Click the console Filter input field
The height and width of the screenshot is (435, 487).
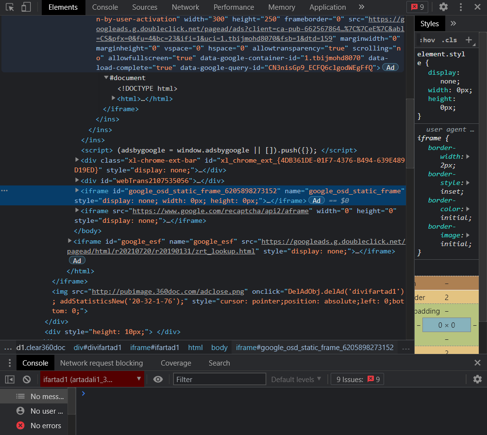click(219, 379)
